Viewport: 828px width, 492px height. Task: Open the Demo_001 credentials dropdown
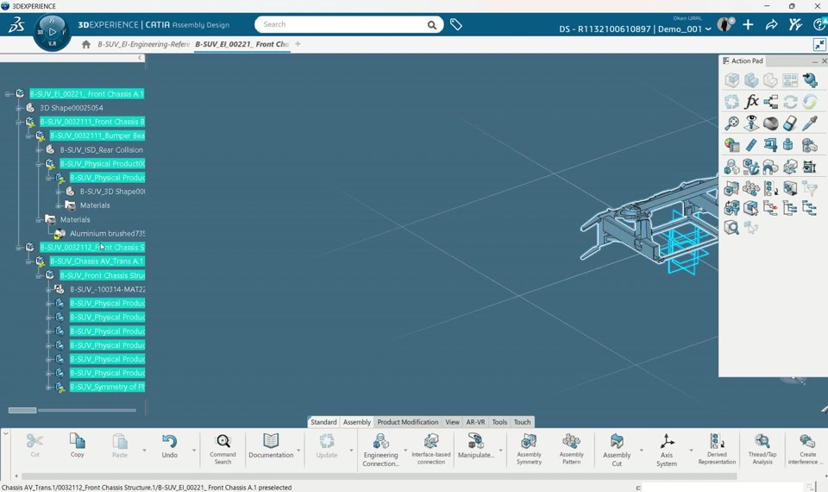(708, 29)
